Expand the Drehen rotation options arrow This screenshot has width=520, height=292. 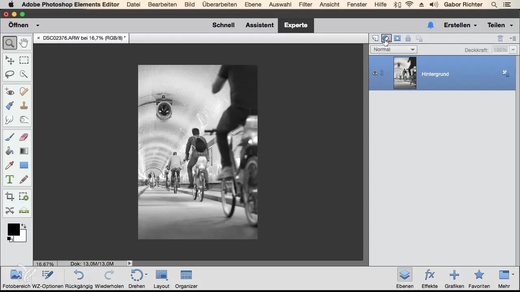[x=146, y=275]
